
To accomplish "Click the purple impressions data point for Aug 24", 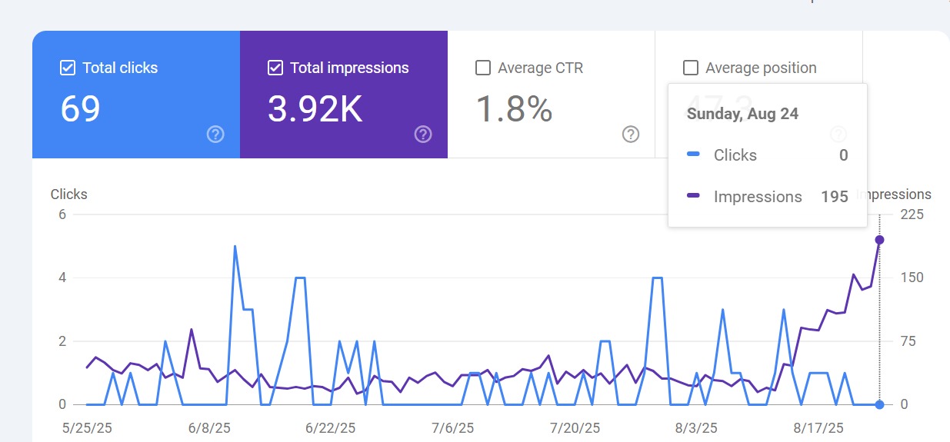I will pos(879,240).
